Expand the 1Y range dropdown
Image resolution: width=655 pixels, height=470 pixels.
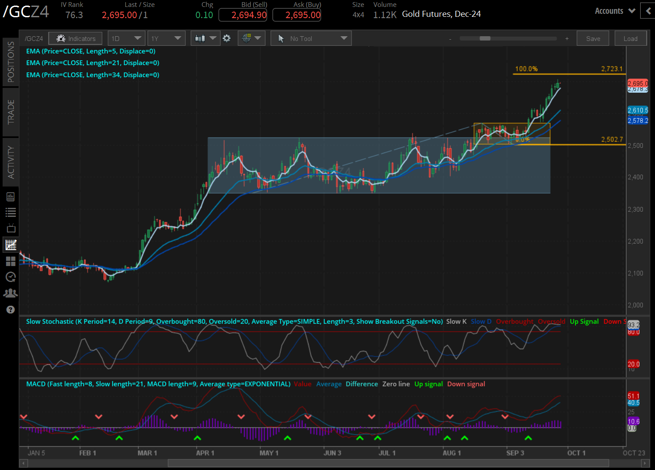click(x=166, y=38)
